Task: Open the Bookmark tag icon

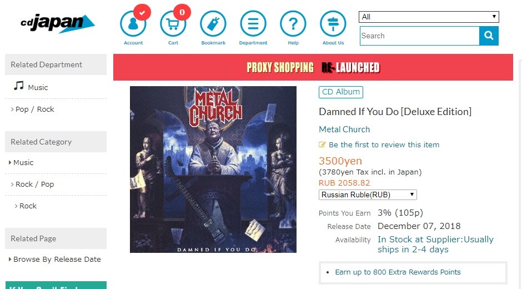Action: click(x=213, y=24)
